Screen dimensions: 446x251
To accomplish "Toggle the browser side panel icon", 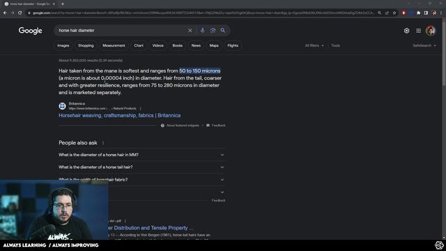I will coord(426,13).
